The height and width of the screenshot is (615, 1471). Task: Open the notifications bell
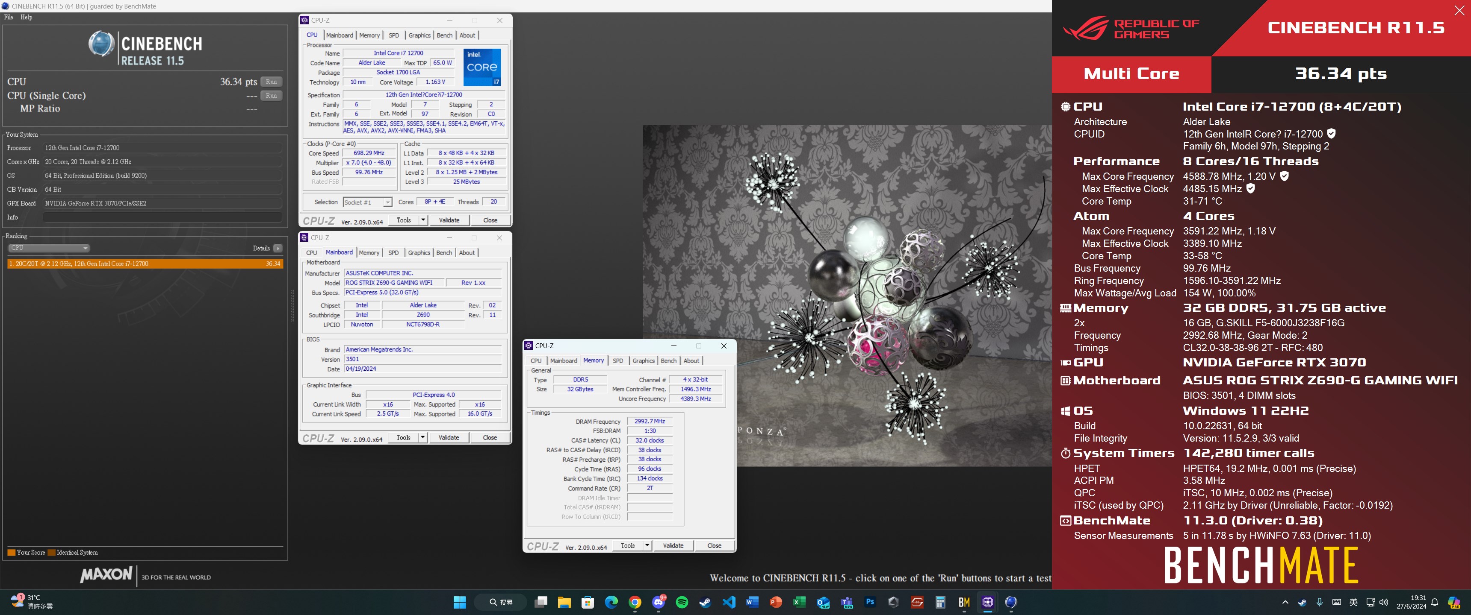1435,603
